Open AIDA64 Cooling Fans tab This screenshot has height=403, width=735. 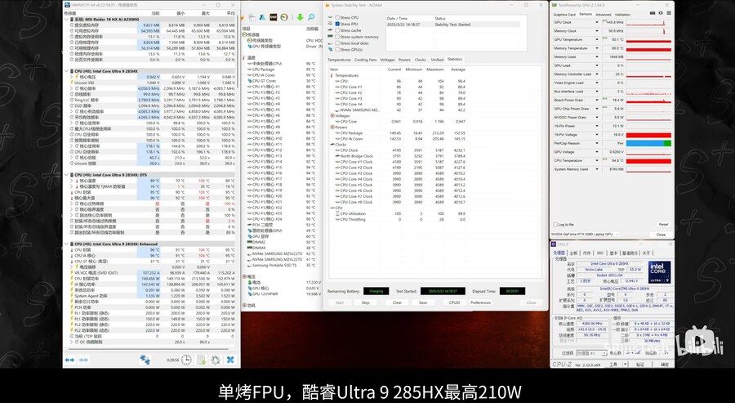click(365, 60)
